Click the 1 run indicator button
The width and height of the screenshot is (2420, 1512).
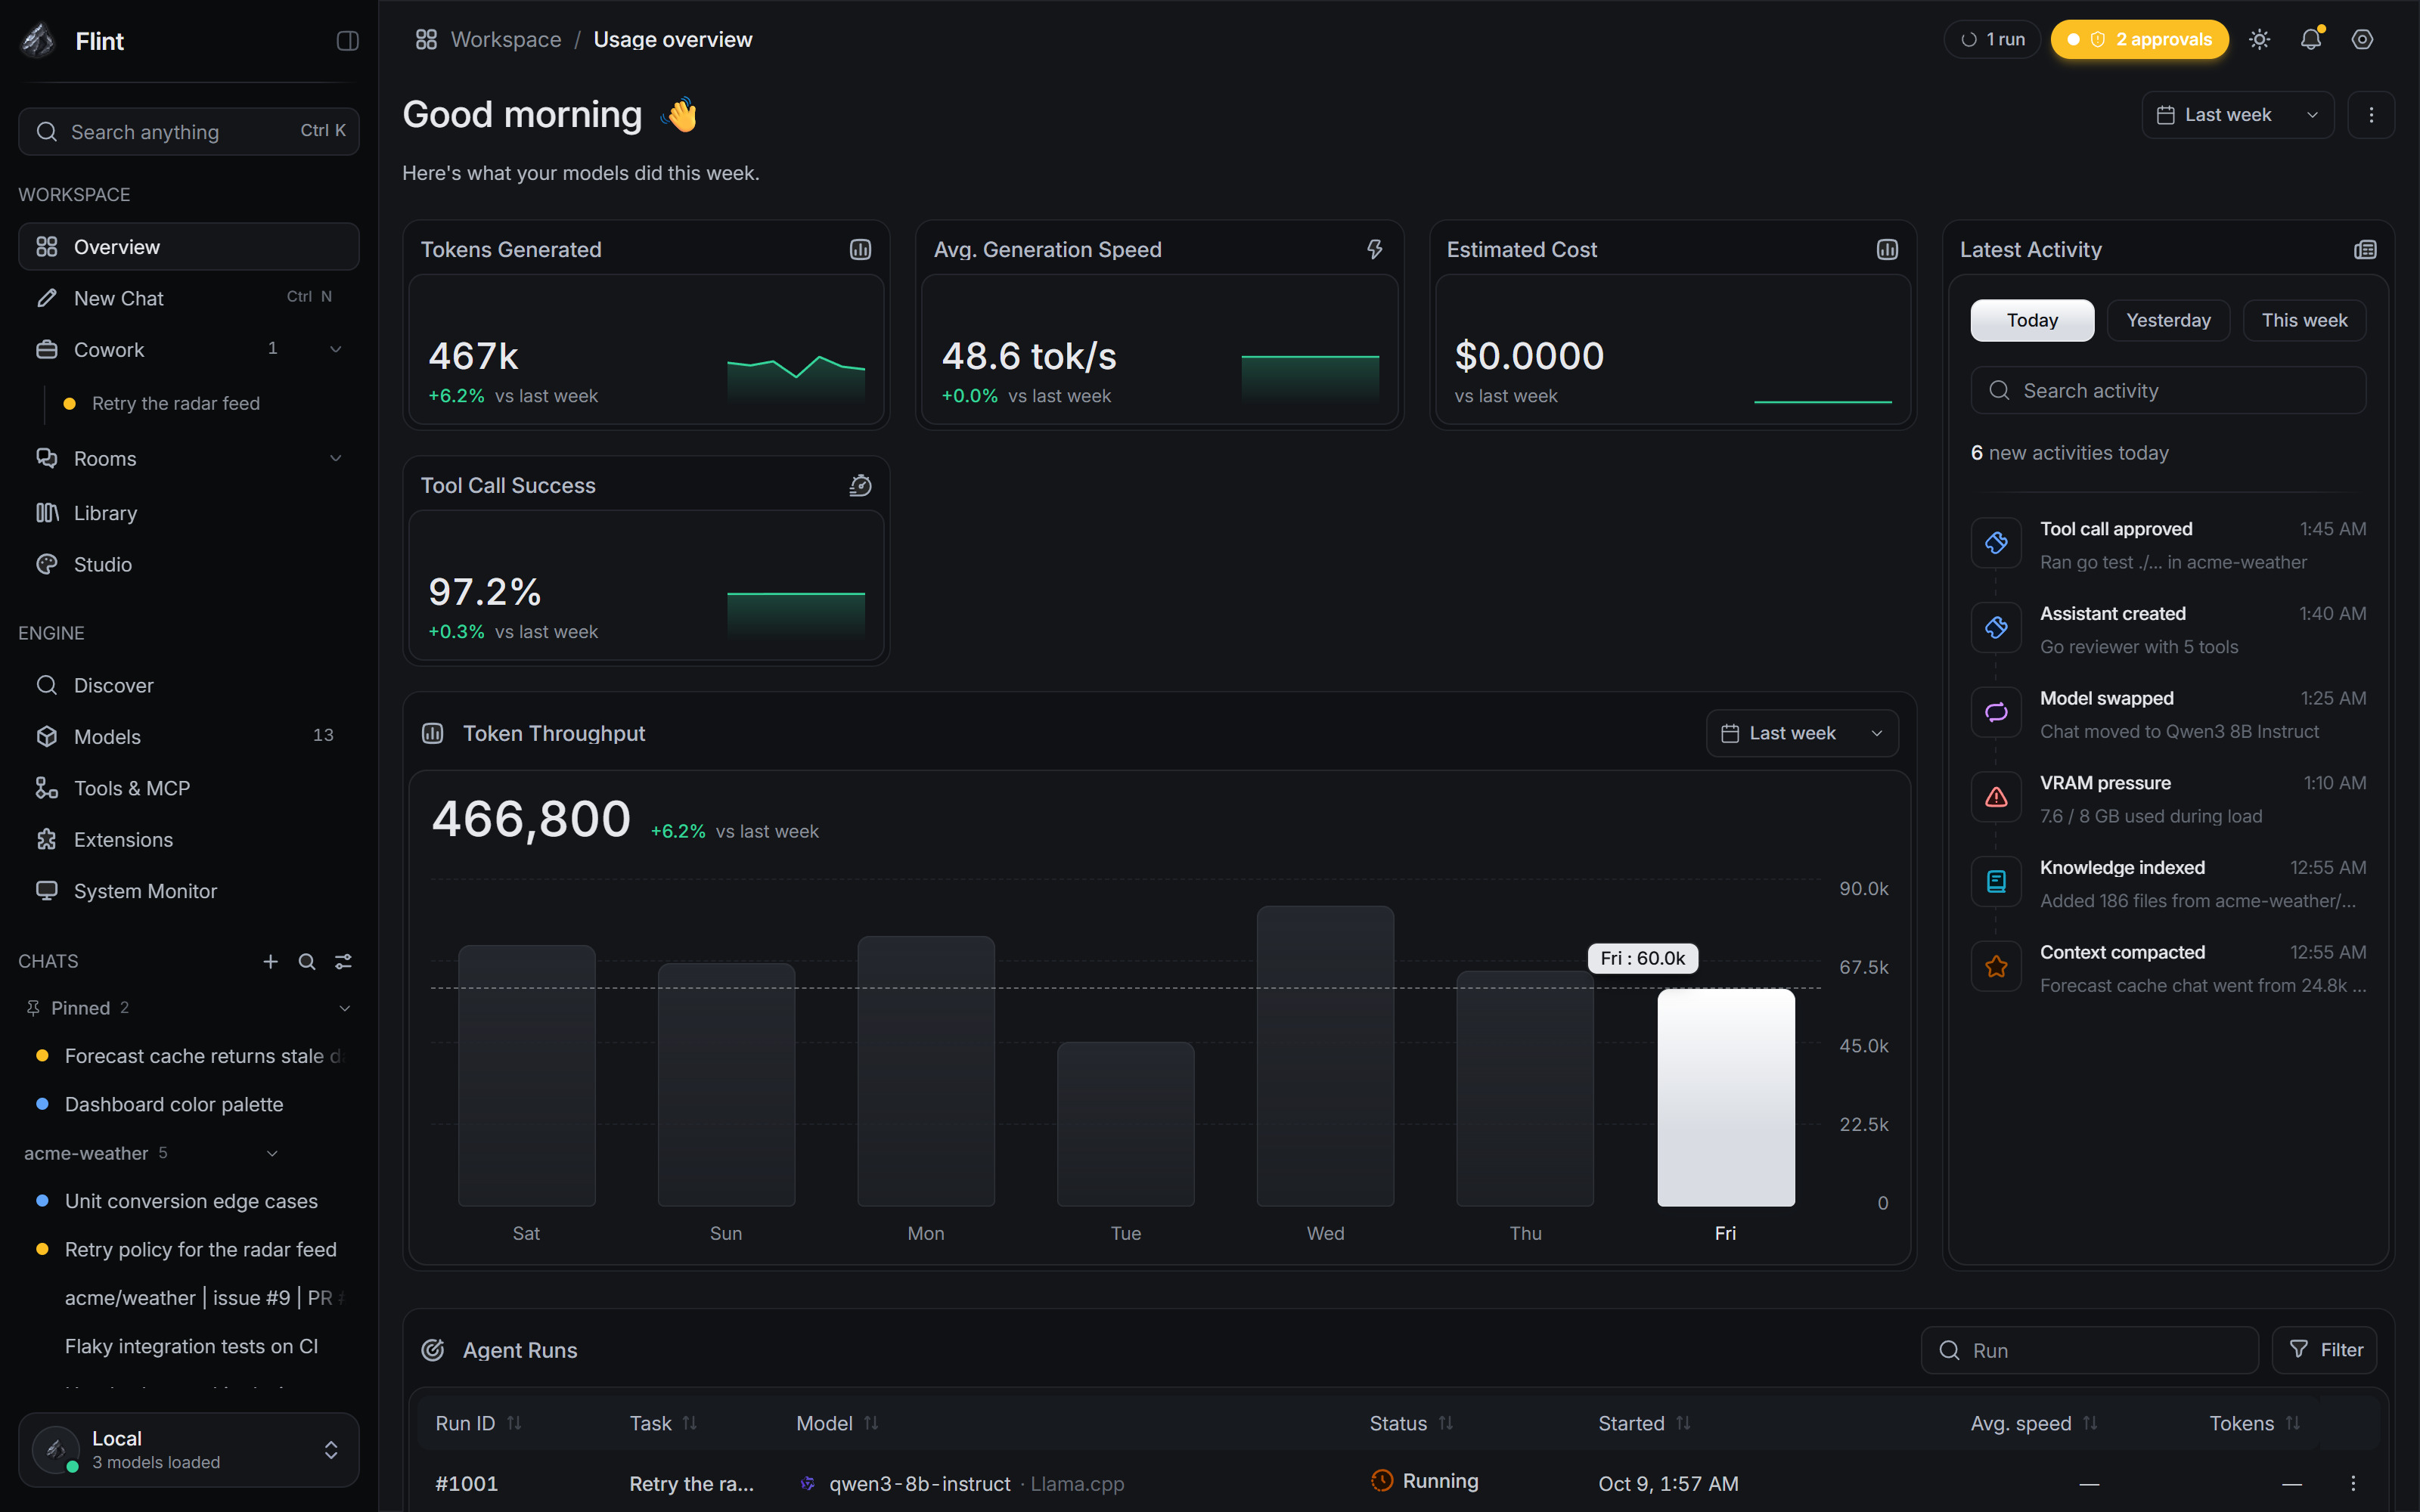tap(1992, 40)
